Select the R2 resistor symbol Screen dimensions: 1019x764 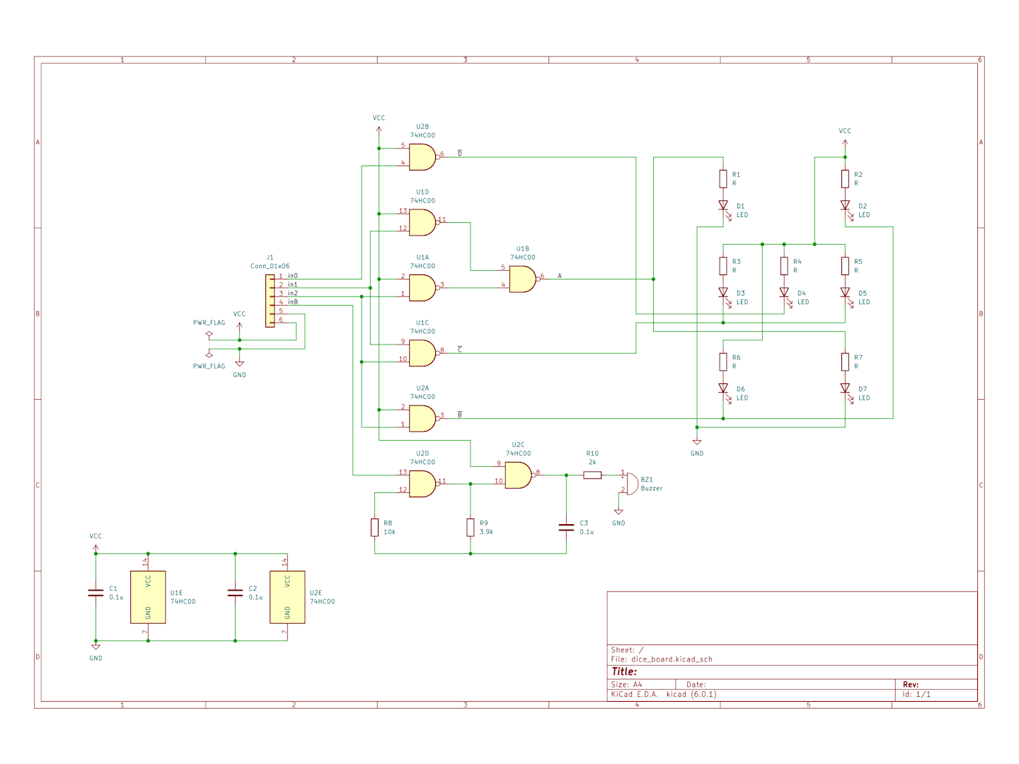(845, 179)
